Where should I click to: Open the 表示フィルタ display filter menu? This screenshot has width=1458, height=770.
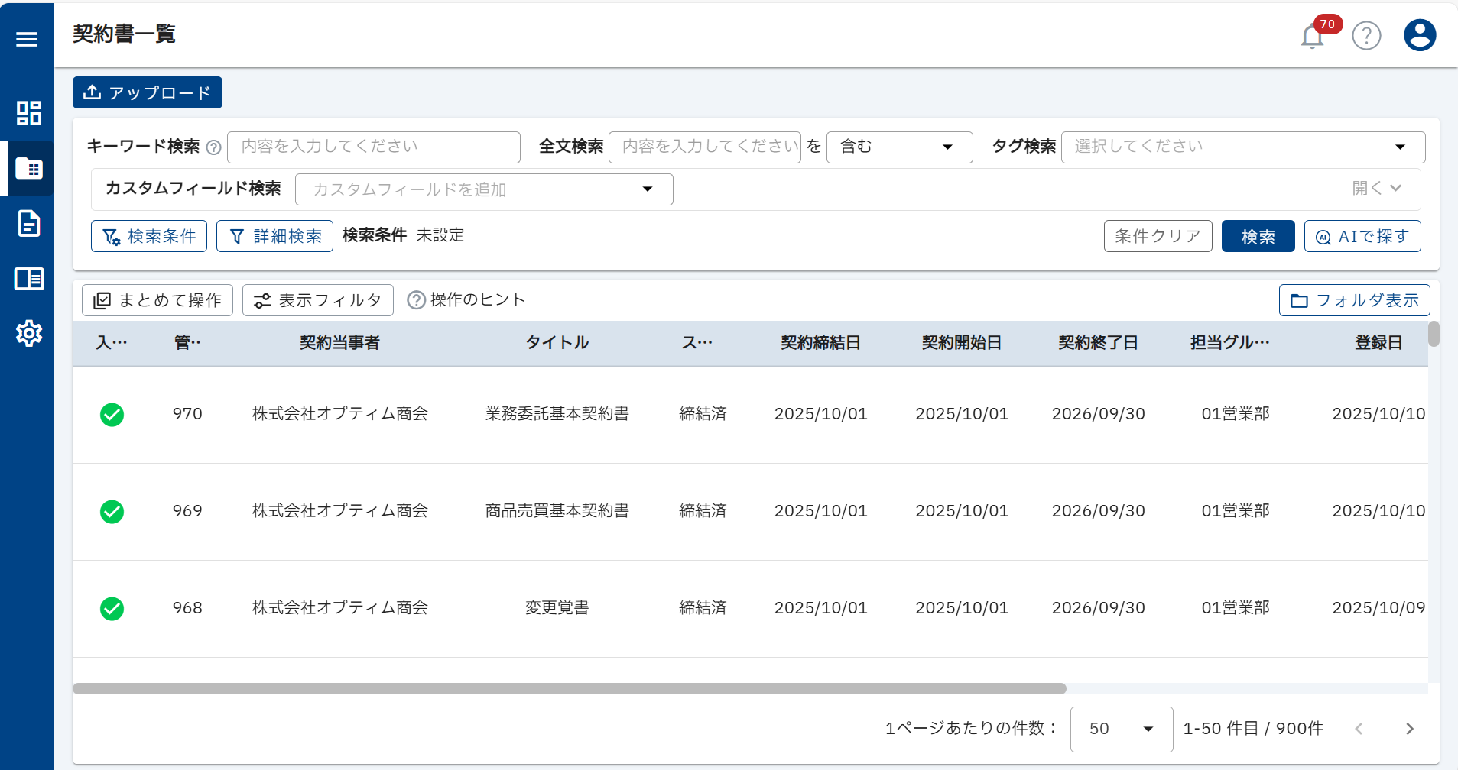point(317,299)
